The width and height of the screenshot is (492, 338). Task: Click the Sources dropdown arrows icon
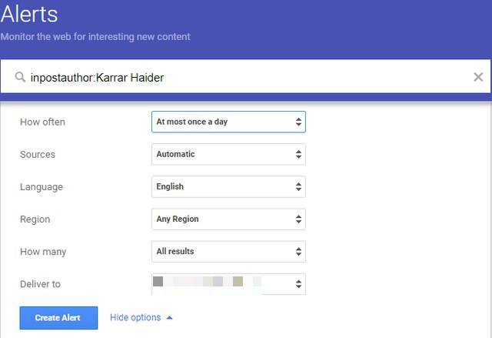click(x=298, y=154)
